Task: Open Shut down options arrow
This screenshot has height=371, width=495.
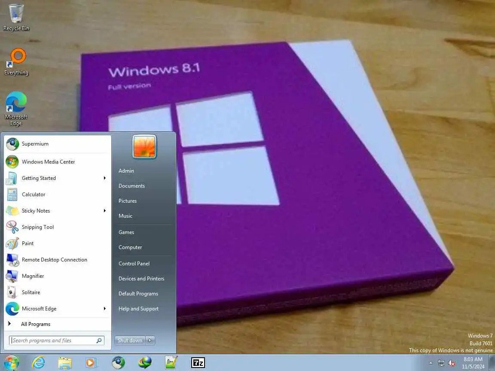Action: click(150, 341)
